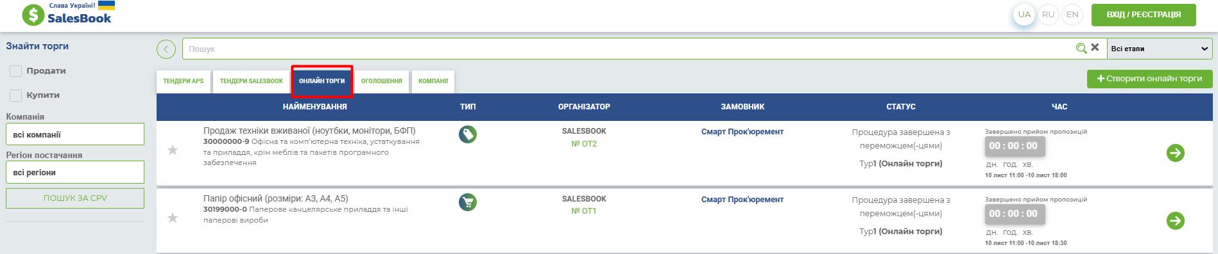The height and width of the screenshot is (254, 1218).
Task: Click Створити онлайн торги button
Action: pyautogui.click(x=1149, y=79)
